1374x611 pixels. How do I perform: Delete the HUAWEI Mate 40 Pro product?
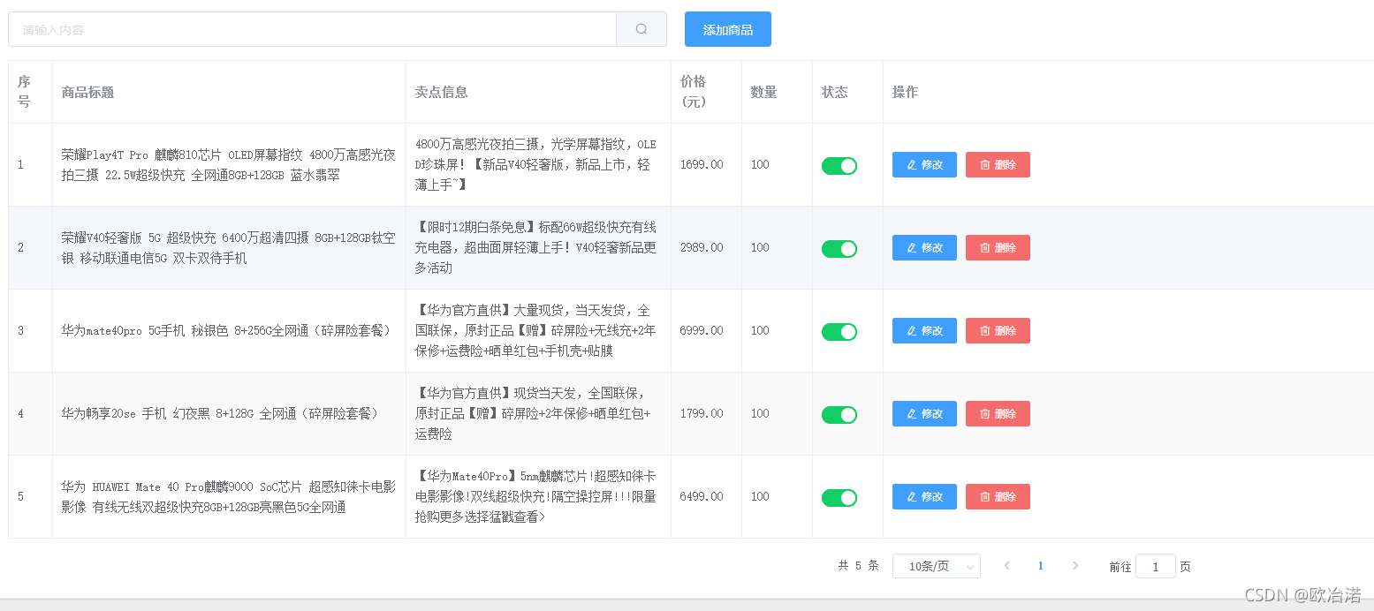[x=998, y=496]
